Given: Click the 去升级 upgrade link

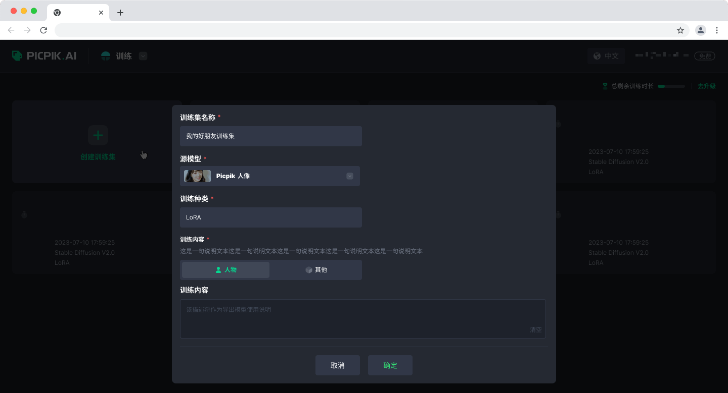Looking at the screenshot, I should [x=706, y=86].
